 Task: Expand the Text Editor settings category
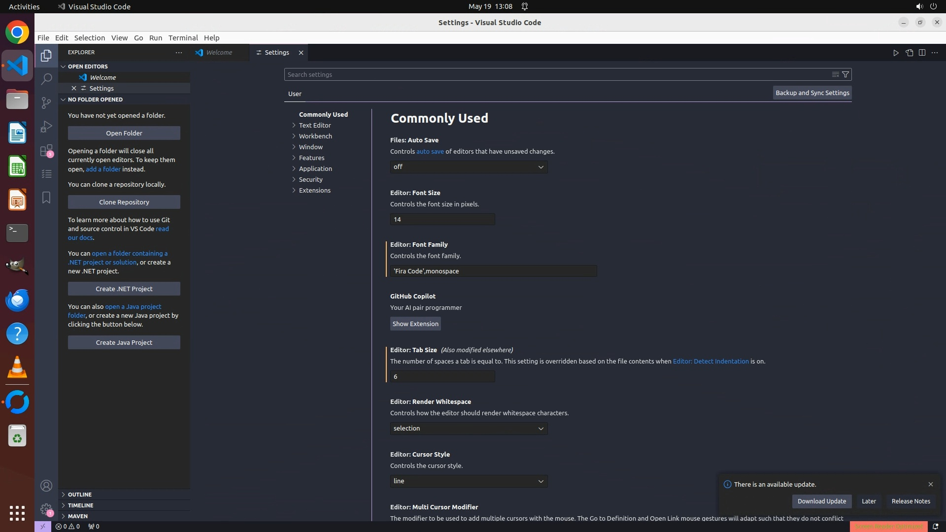(x=314, y=125)
